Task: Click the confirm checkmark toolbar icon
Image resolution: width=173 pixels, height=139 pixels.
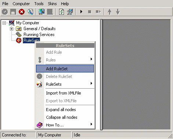Action: tap(5, 12)
